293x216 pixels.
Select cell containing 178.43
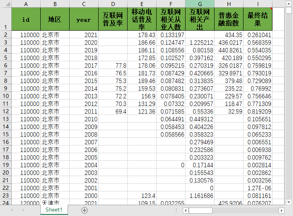pyautogui.click(x=142, y=35)
